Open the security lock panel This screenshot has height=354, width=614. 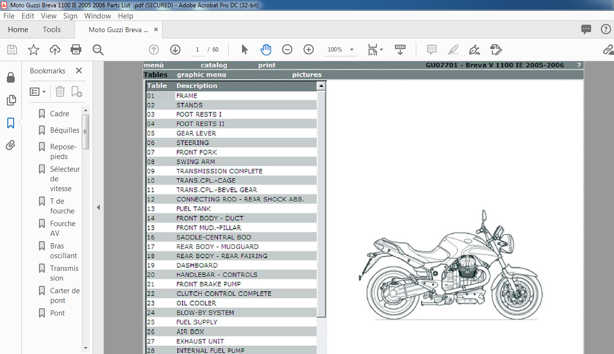(11, 78)
